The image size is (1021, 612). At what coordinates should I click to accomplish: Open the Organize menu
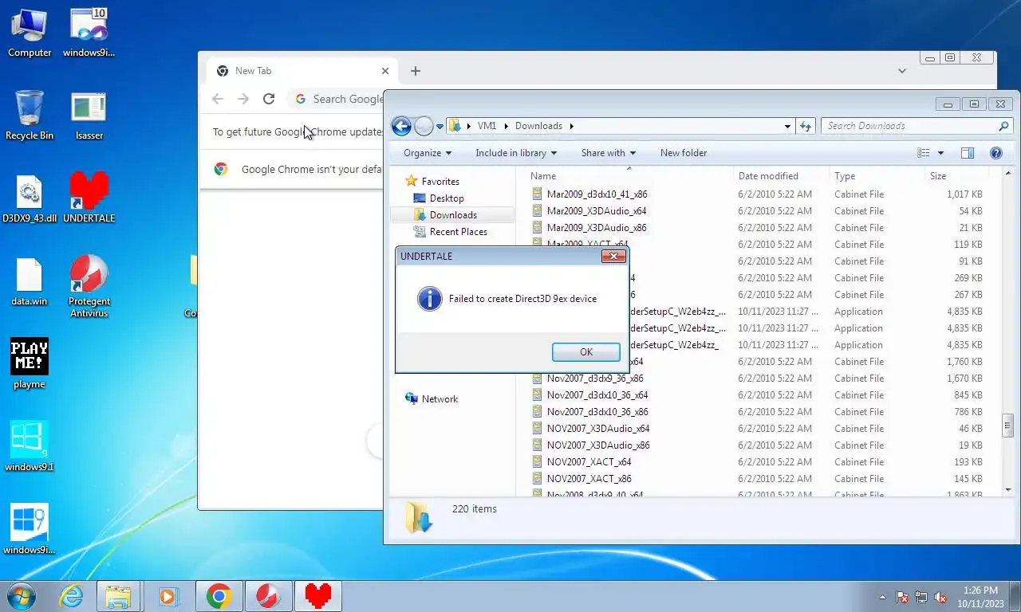coord(428,153)
